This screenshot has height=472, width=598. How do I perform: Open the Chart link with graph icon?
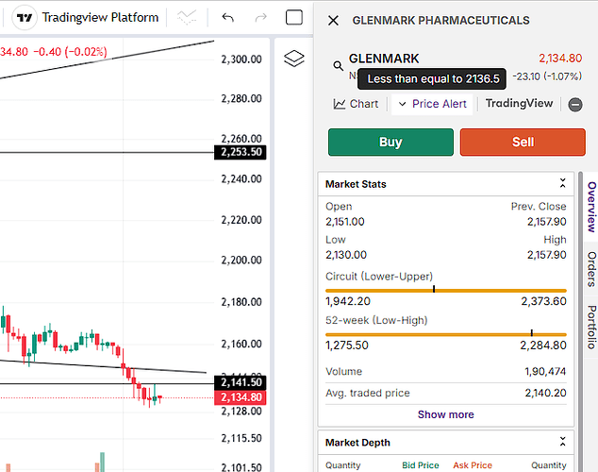tap(356, 104)
